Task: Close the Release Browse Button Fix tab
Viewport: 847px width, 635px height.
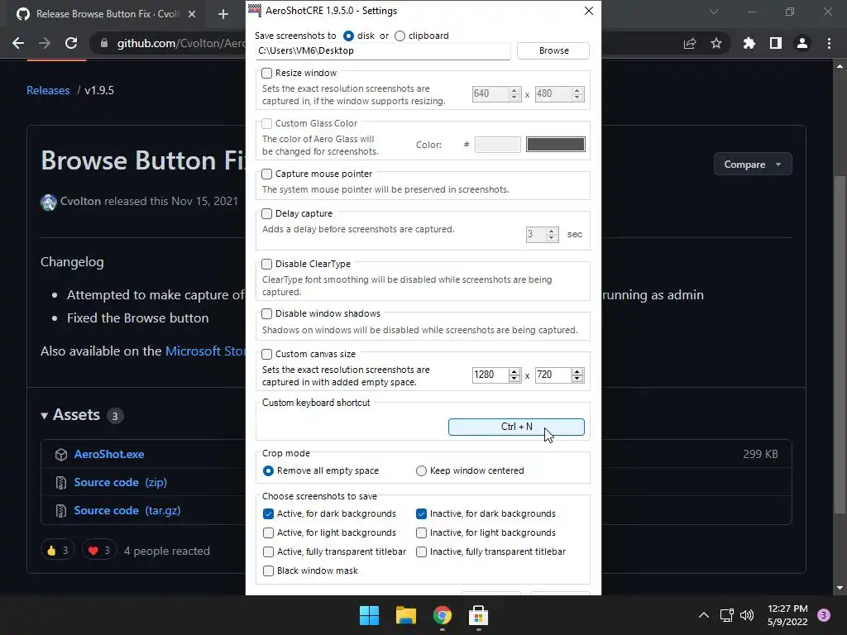Action: point(192,14)
